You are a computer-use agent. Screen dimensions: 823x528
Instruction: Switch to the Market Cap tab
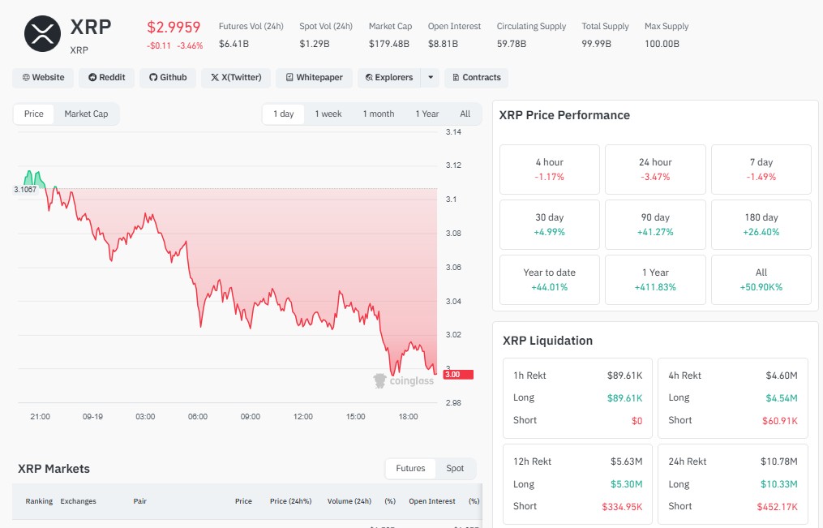click(x=86, y=114)
